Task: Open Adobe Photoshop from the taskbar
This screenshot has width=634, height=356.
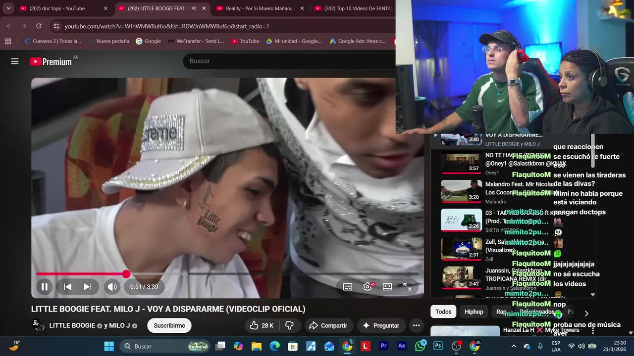Action: [438, 346]
